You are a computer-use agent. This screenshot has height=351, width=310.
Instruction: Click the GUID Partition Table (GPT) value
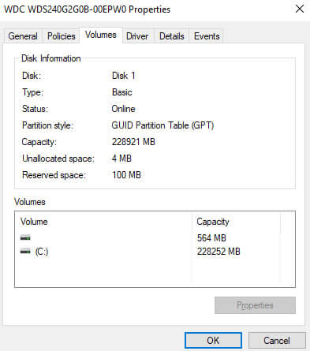162,125
